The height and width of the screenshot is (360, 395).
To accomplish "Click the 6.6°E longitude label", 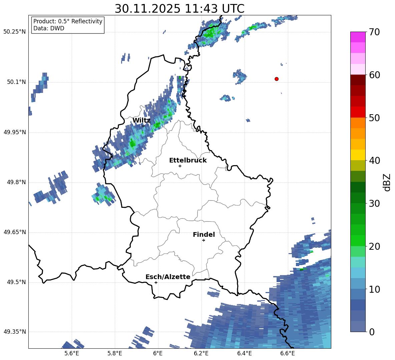I will tap(288, 353).
